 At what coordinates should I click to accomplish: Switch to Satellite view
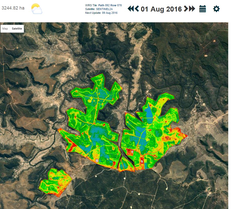(17, 29)
